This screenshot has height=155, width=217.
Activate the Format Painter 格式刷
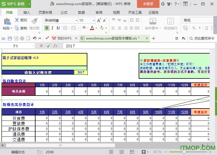(34, 24)
